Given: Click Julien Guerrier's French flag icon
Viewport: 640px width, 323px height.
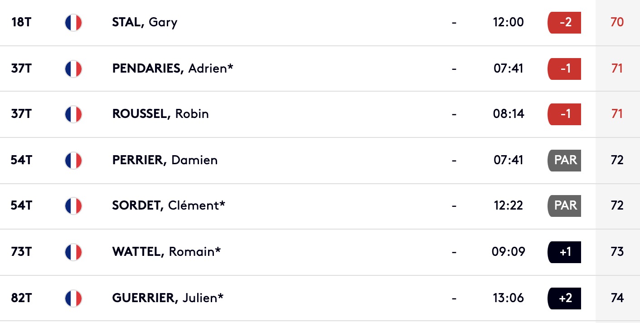Looking at the screenshot, I should [x=73, y=299].
